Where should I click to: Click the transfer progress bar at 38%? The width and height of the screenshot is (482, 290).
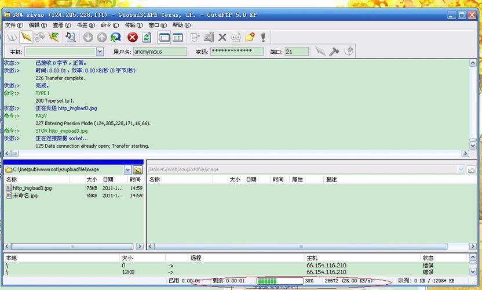click(279, 281)
